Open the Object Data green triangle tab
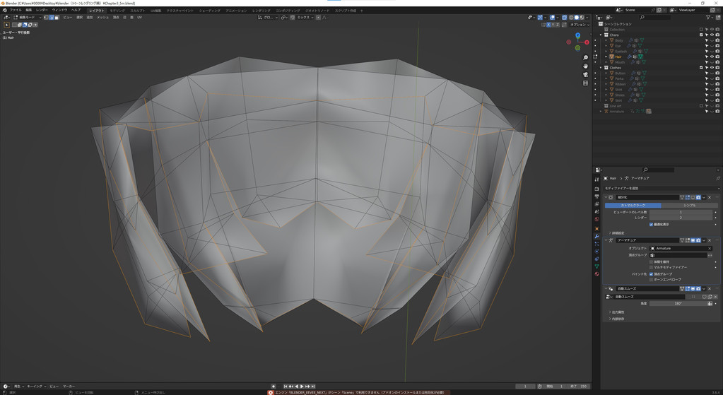The height and width of the screenshot is (395, 723). [596, 266]
